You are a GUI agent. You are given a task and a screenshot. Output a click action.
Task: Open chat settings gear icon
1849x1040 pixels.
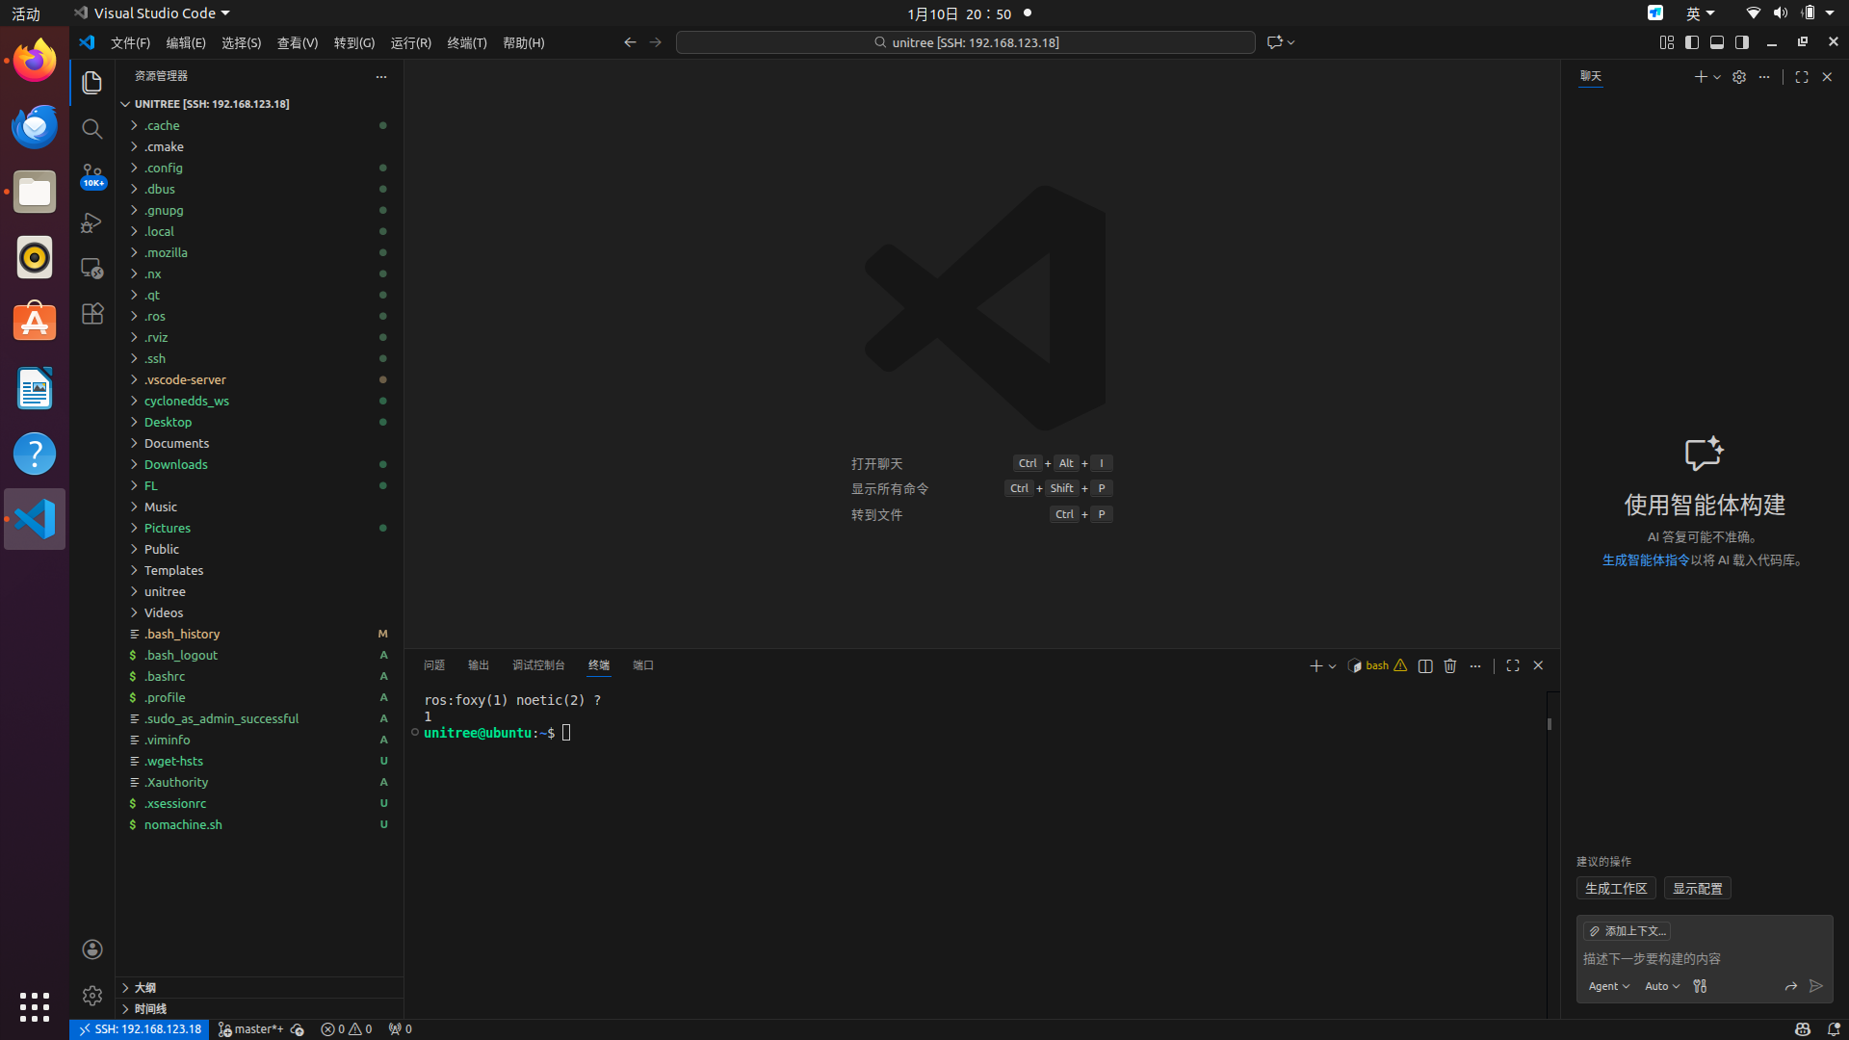(1739, 77)
